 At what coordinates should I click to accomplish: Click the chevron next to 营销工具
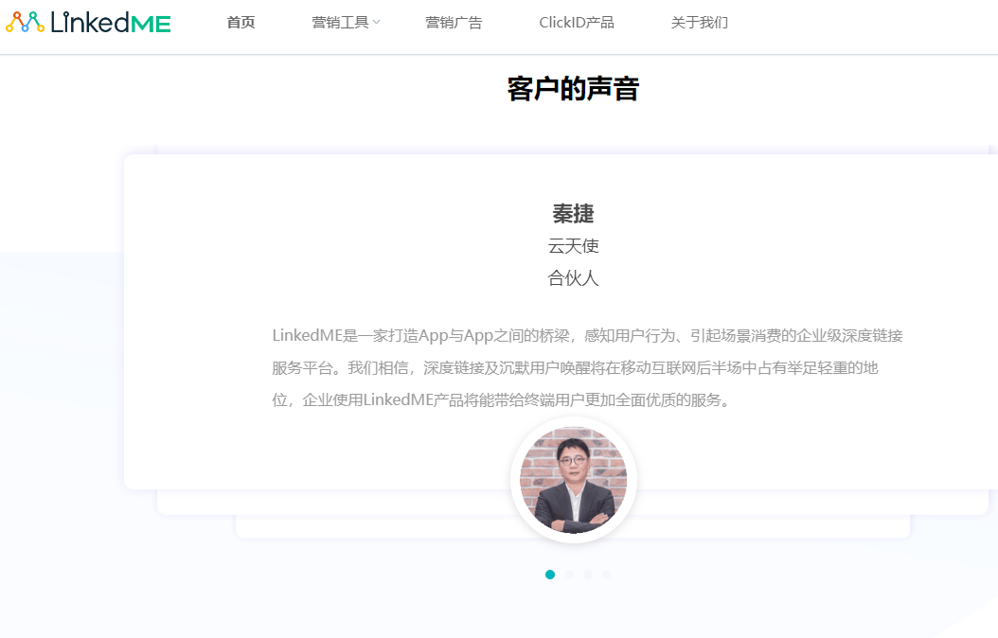pos(376,23)
